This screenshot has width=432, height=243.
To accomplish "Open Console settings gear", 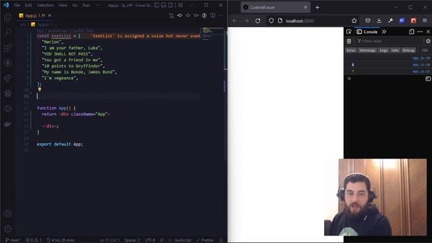I will [x=428, y=41].
